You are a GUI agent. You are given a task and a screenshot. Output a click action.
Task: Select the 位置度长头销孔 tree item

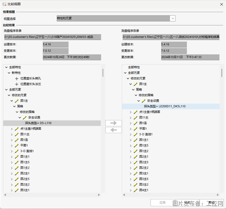point(30,79)
